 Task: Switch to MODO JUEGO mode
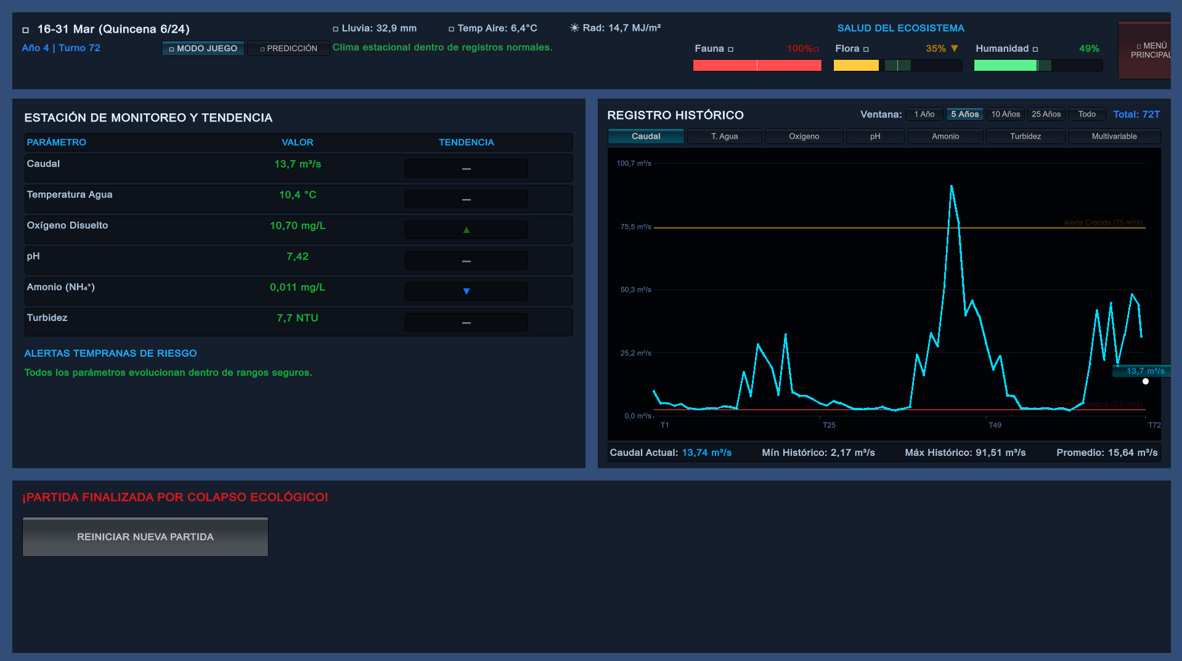[x=203, y=48]
